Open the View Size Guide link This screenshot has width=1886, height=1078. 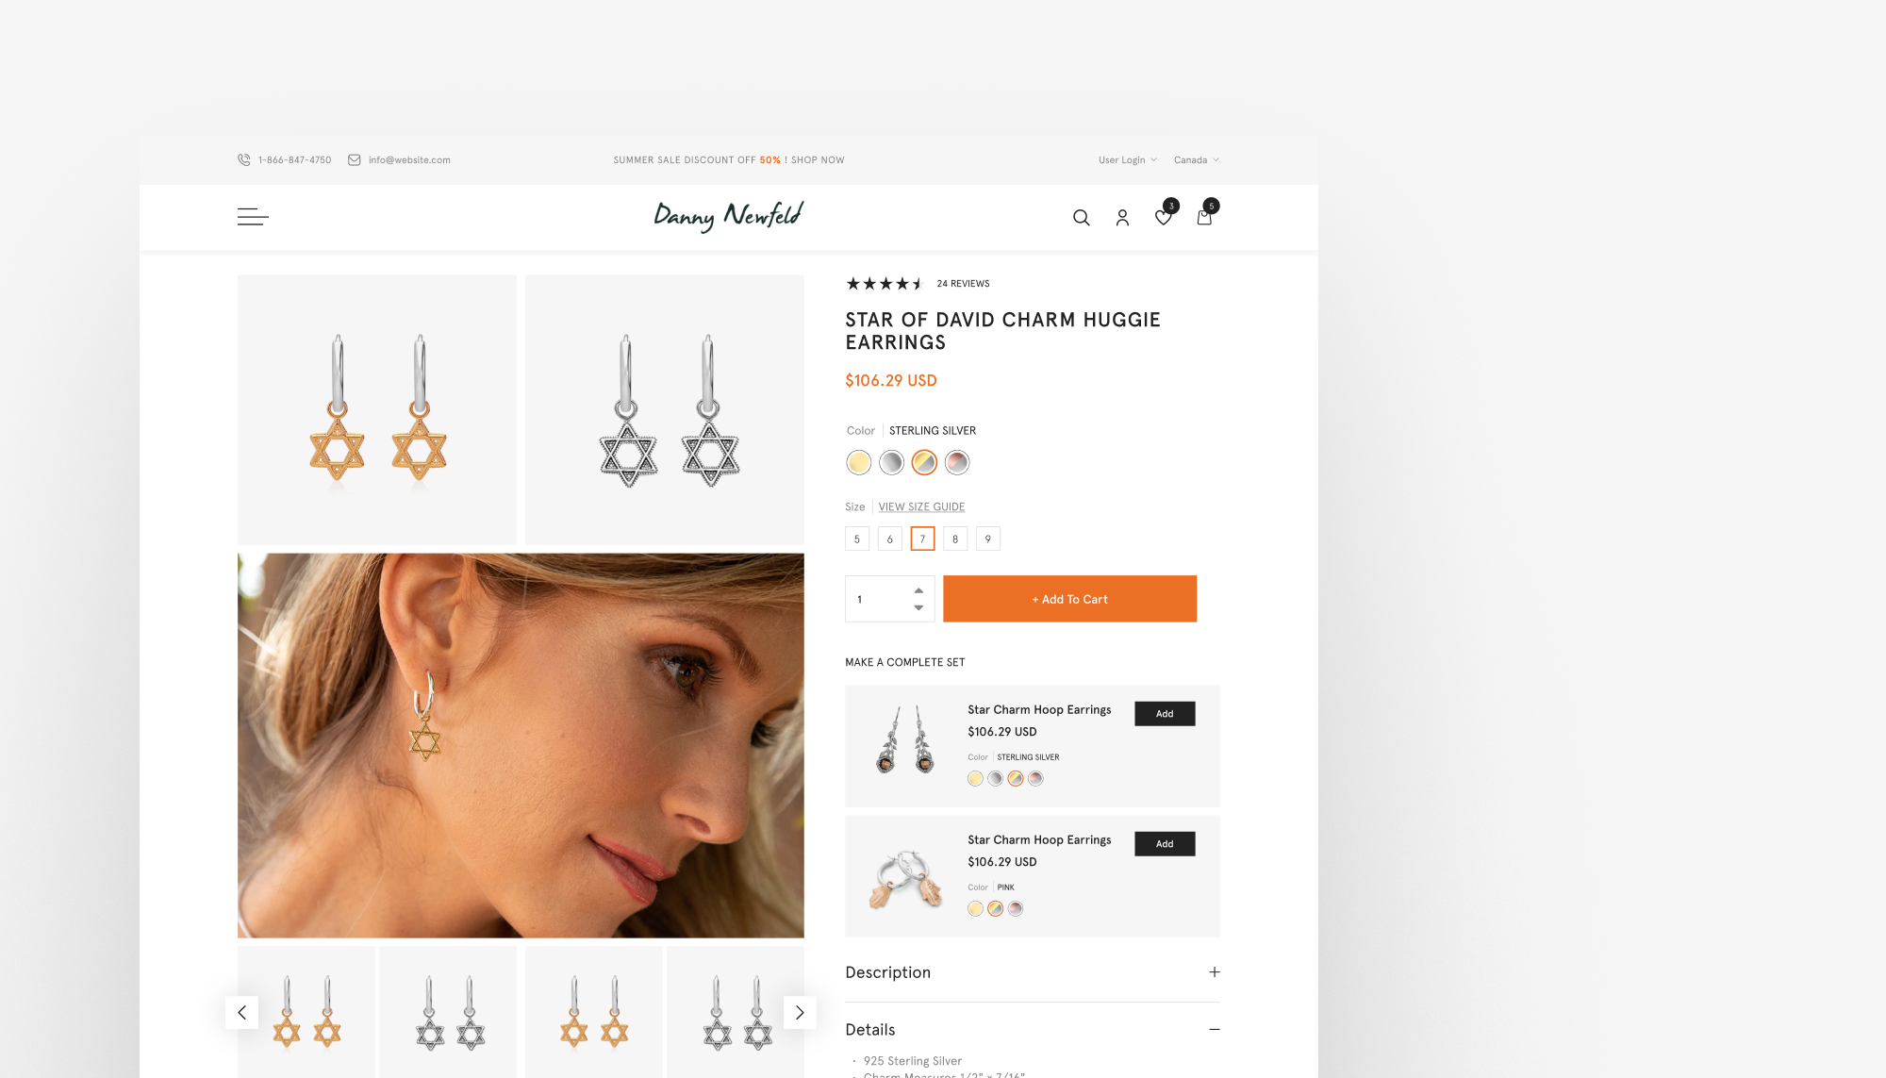click(x=921, y=507)
